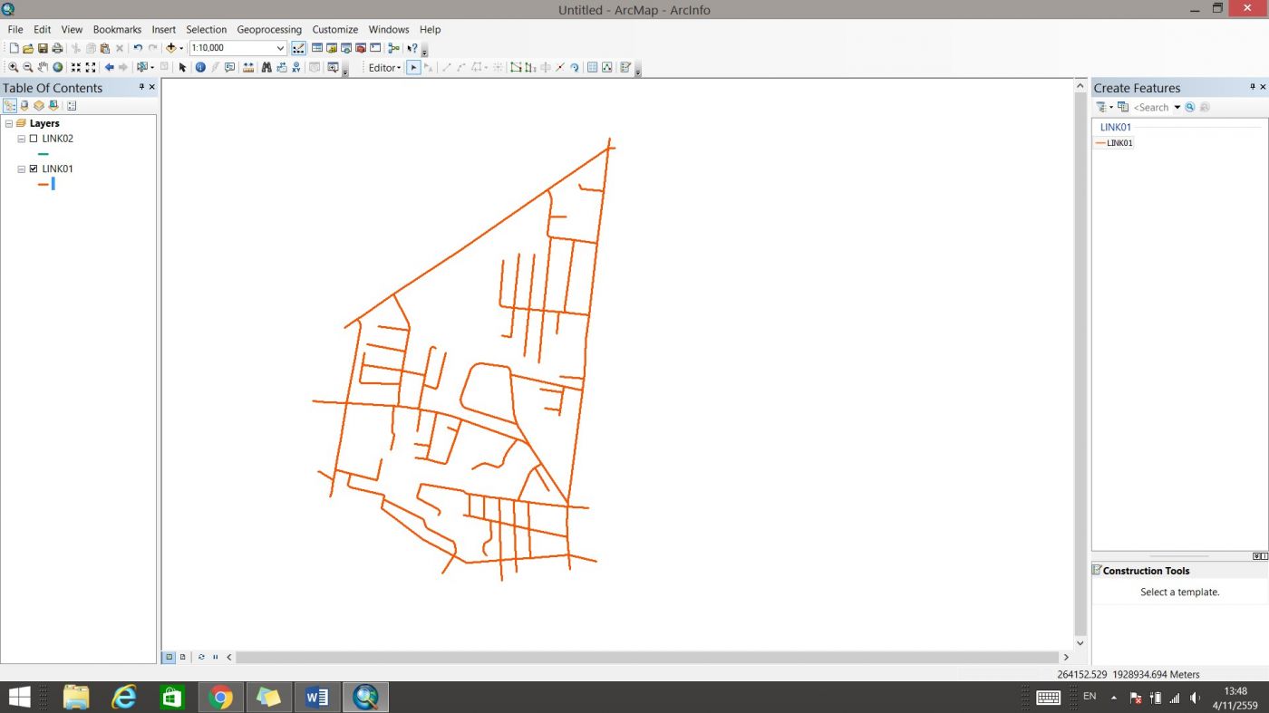Click the Full Extent globe icon

coord(58,68)
